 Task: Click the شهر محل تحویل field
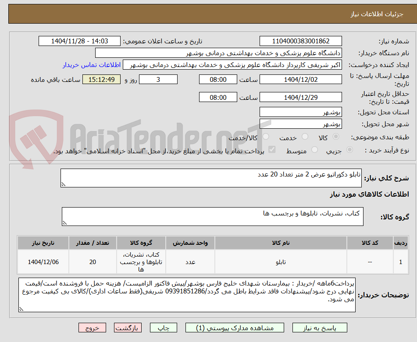pyautogui.click(x=300, y=124)
